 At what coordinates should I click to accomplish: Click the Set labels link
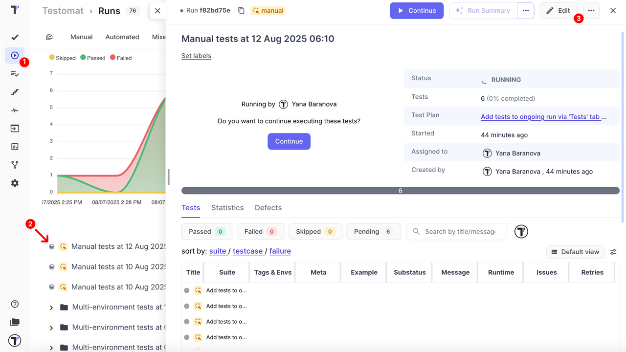(x=196, y=56)
